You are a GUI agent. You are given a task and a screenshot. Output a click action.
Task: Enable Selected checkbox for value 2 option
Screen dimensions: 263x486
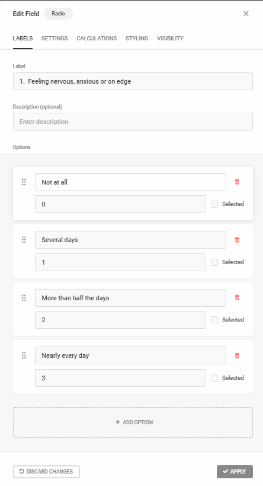click(x=214, y=320)
